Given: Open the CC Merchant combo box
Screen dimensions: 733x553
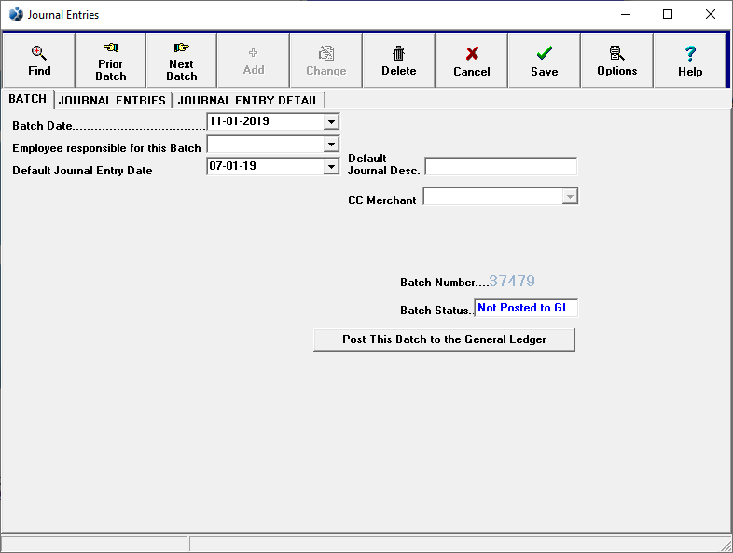Looking at the screenshot, I should pos(569,197).
